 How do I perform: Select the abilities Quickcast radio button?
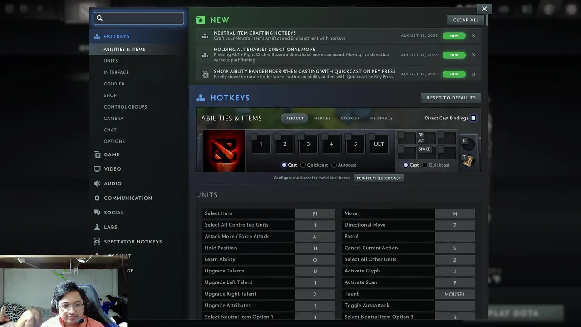click(x=303, y=165)
